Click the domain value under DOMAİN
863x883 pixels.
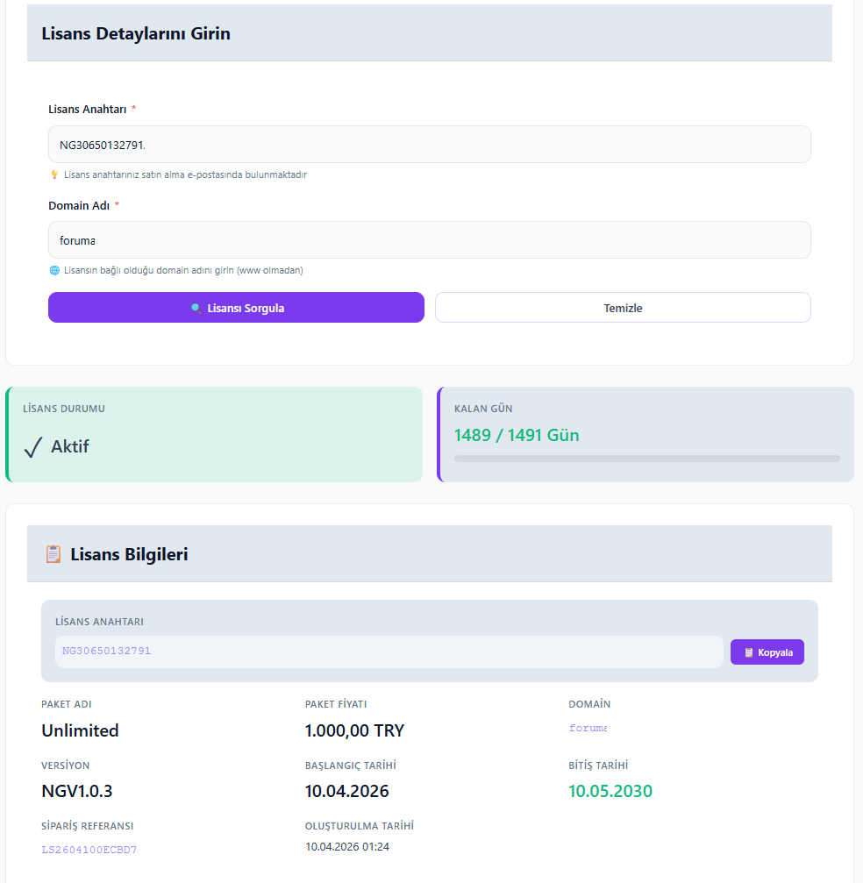pos(588,728)
